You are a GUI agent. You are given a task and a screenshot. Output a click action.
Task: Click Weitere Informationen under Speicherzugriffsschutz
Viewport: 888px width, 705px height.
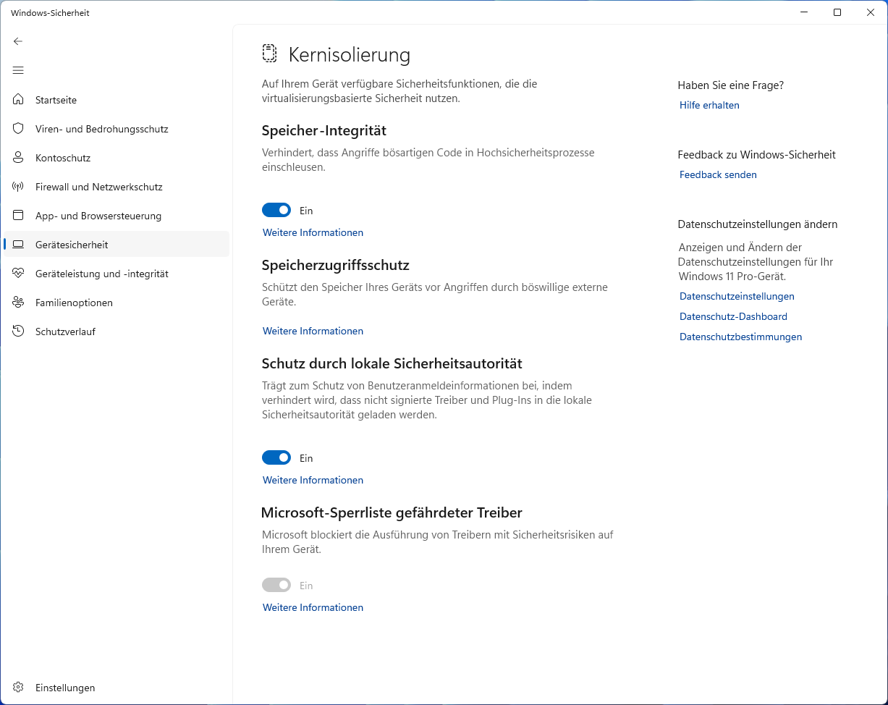[313, 331]
